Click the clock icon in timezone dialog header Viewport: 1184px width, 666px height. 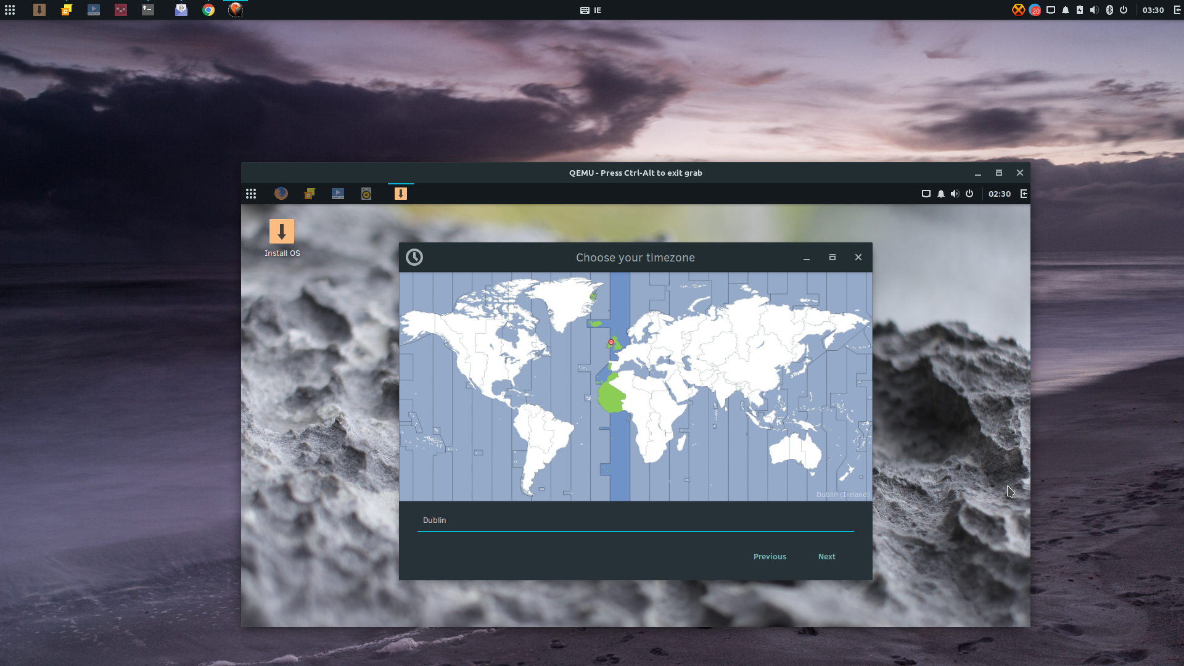tap(414, 257)
